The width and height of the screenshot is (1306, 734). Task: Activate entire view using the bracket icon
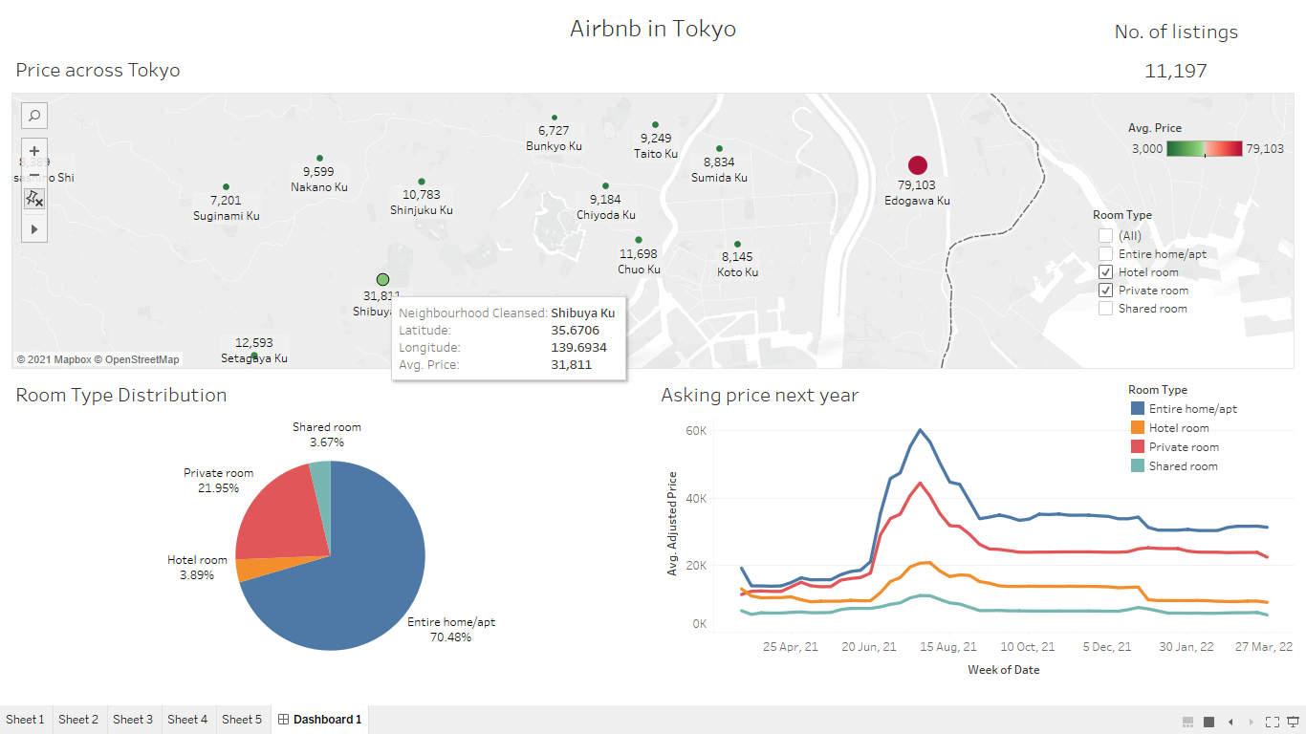(x=1273, y=722)
